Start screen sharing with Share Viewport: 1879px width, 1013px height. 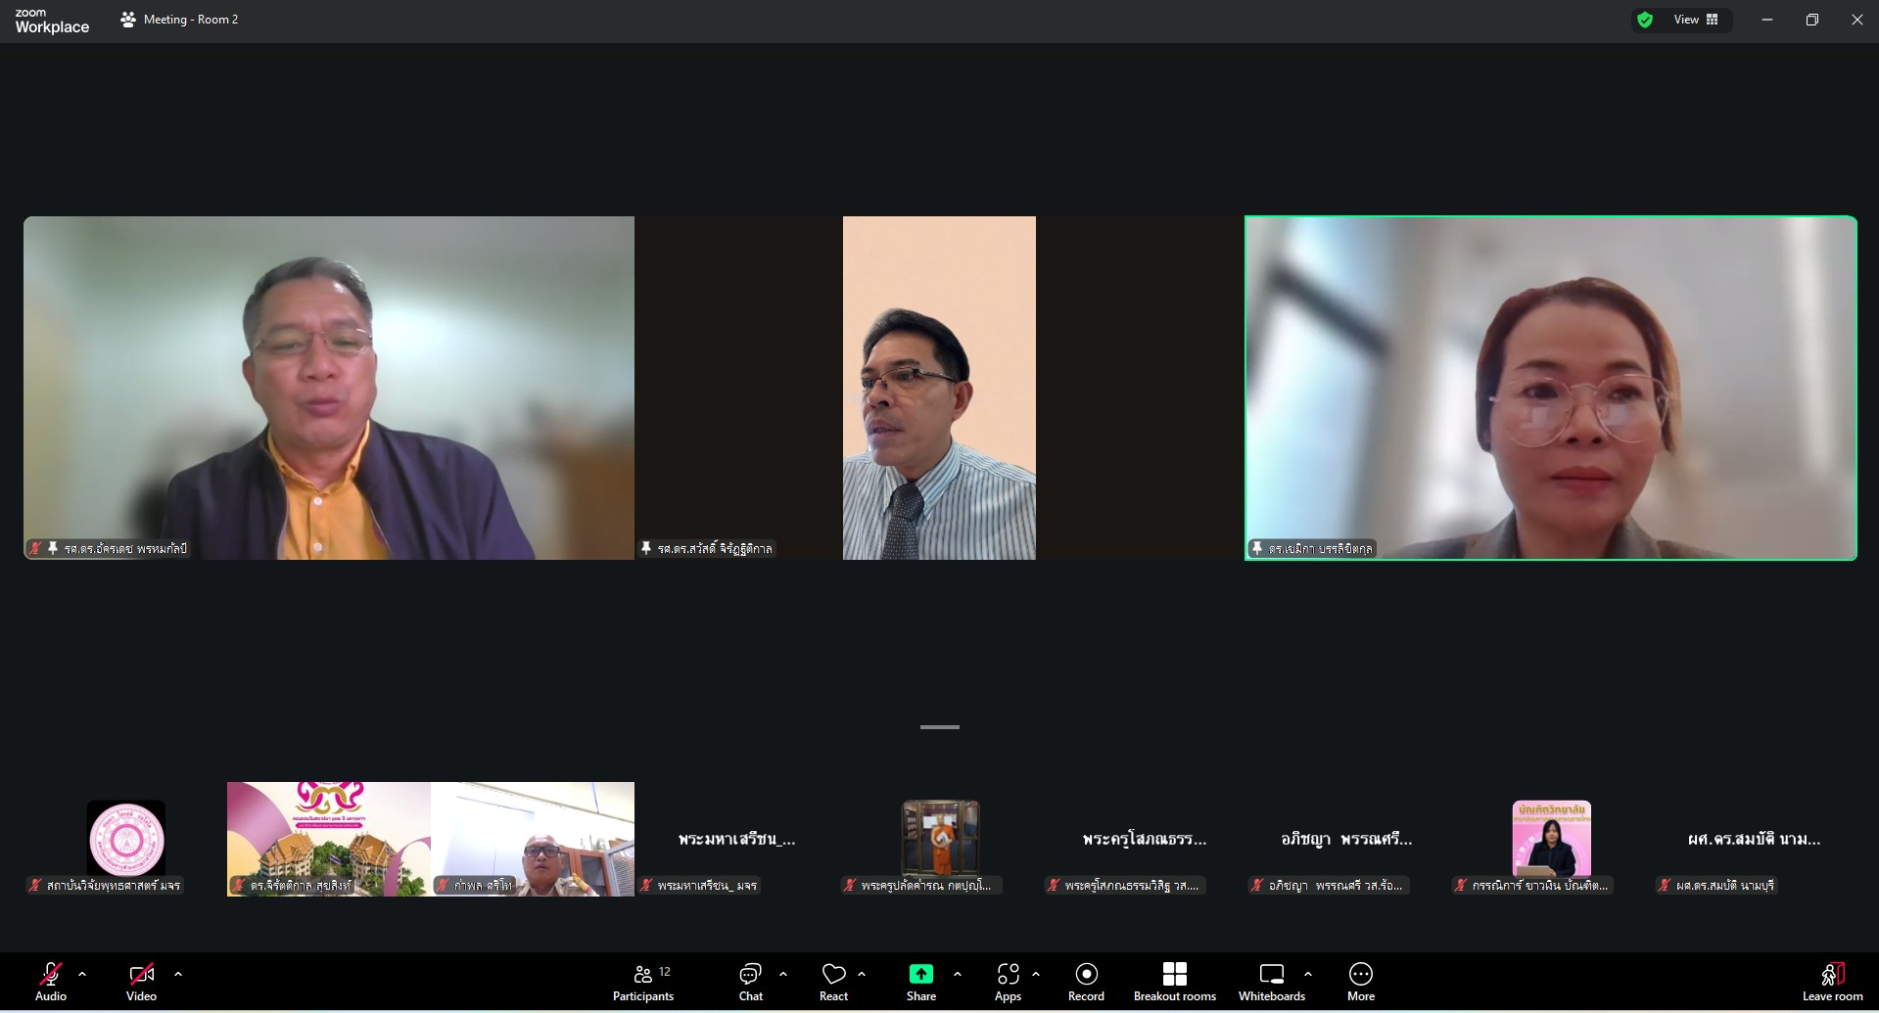[920, 982]
